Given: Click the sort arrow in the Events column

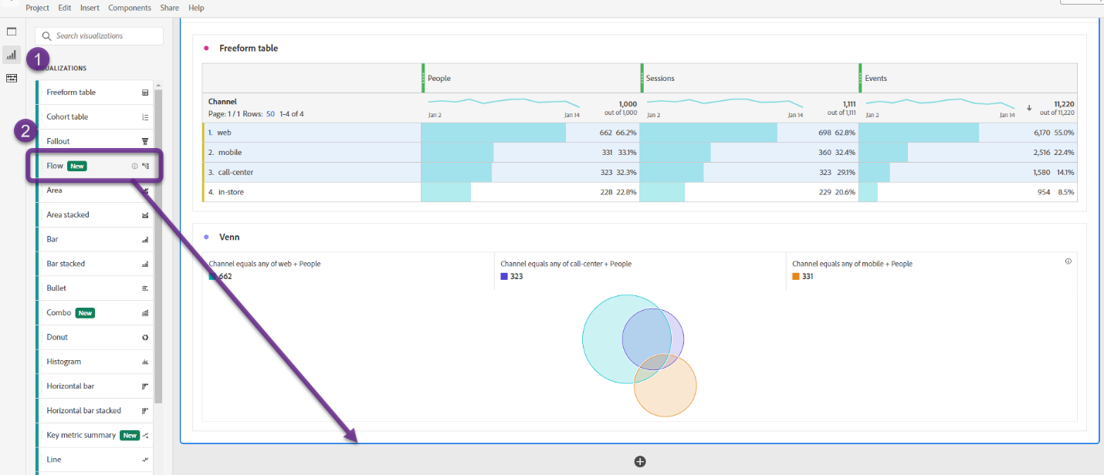Looking at the screenshot, I should (x=1029, y=107).
